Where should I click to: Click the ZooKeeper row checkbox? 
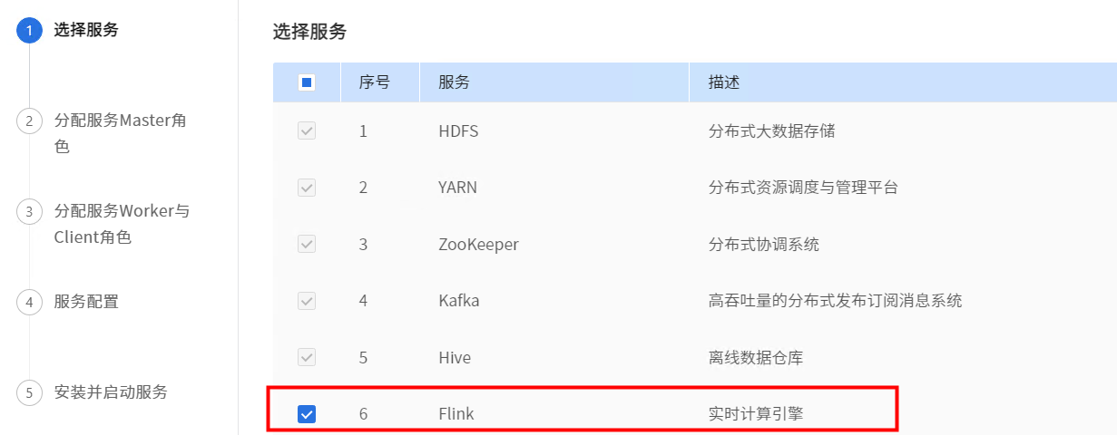(307, 245)
